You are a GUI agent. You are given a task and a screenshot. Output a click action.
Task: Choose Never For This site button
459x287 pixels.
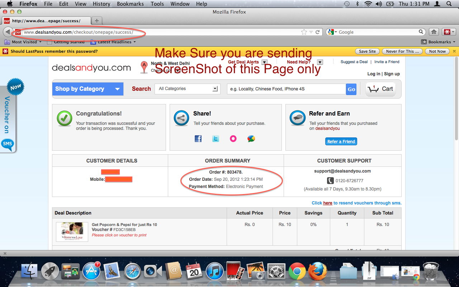402,51
